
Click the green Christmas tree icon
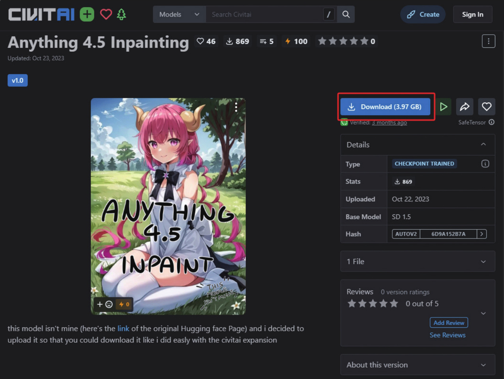pos(122,15)
